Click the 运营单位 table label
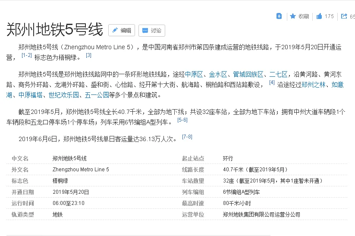 193,214
